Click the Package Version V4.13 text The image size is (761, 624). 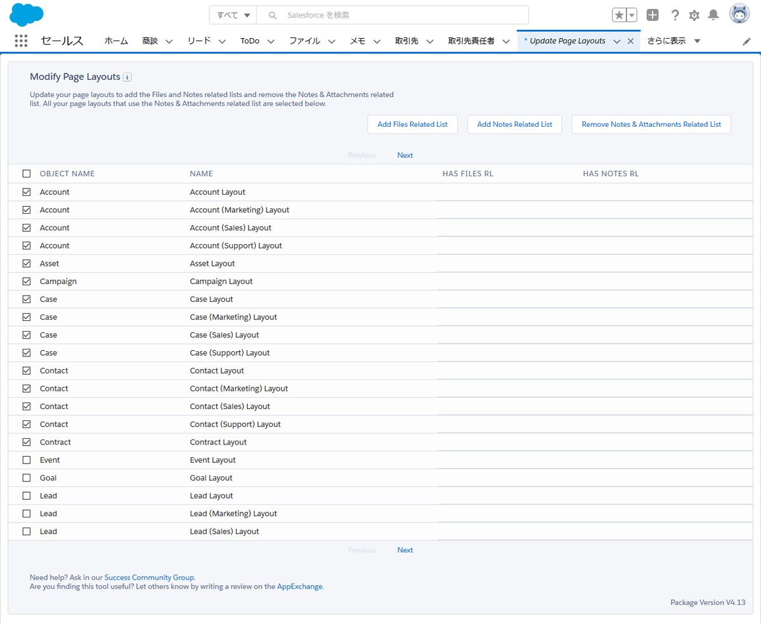tap(708, 602)
